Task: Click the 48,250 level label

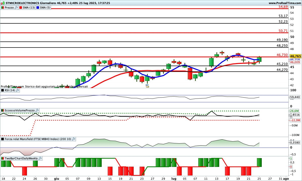Action: [282, 46]
